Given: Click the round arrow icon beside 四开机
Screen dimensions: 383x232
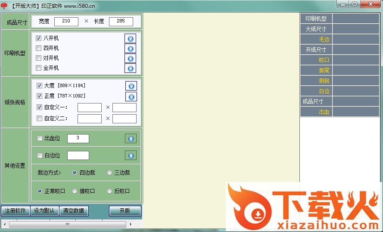Looking at the screenshot, I should click(130, 48).
